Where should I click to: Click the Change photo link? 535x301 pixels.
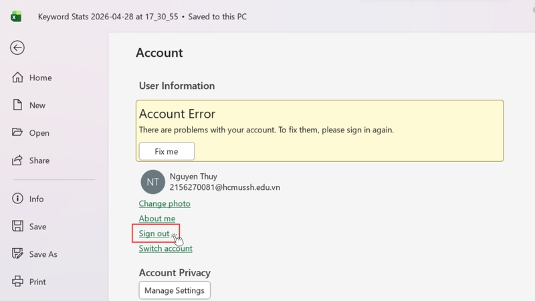coord(165,204)
